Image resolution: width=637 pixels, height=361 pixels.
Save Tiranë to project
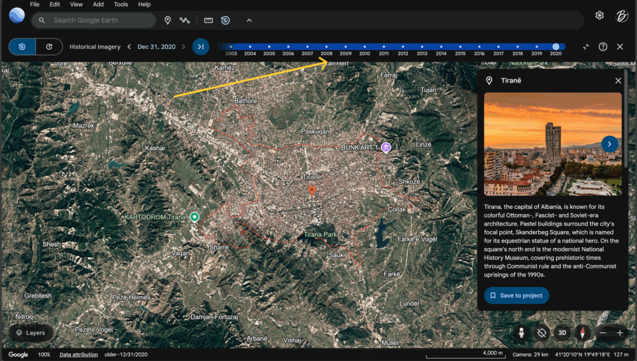(x=516, y=295)
